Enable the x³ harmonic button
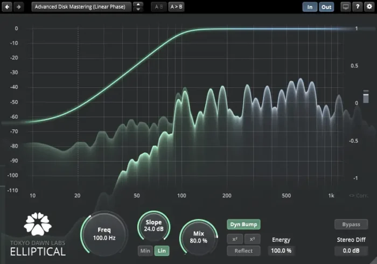 (252, 239)
